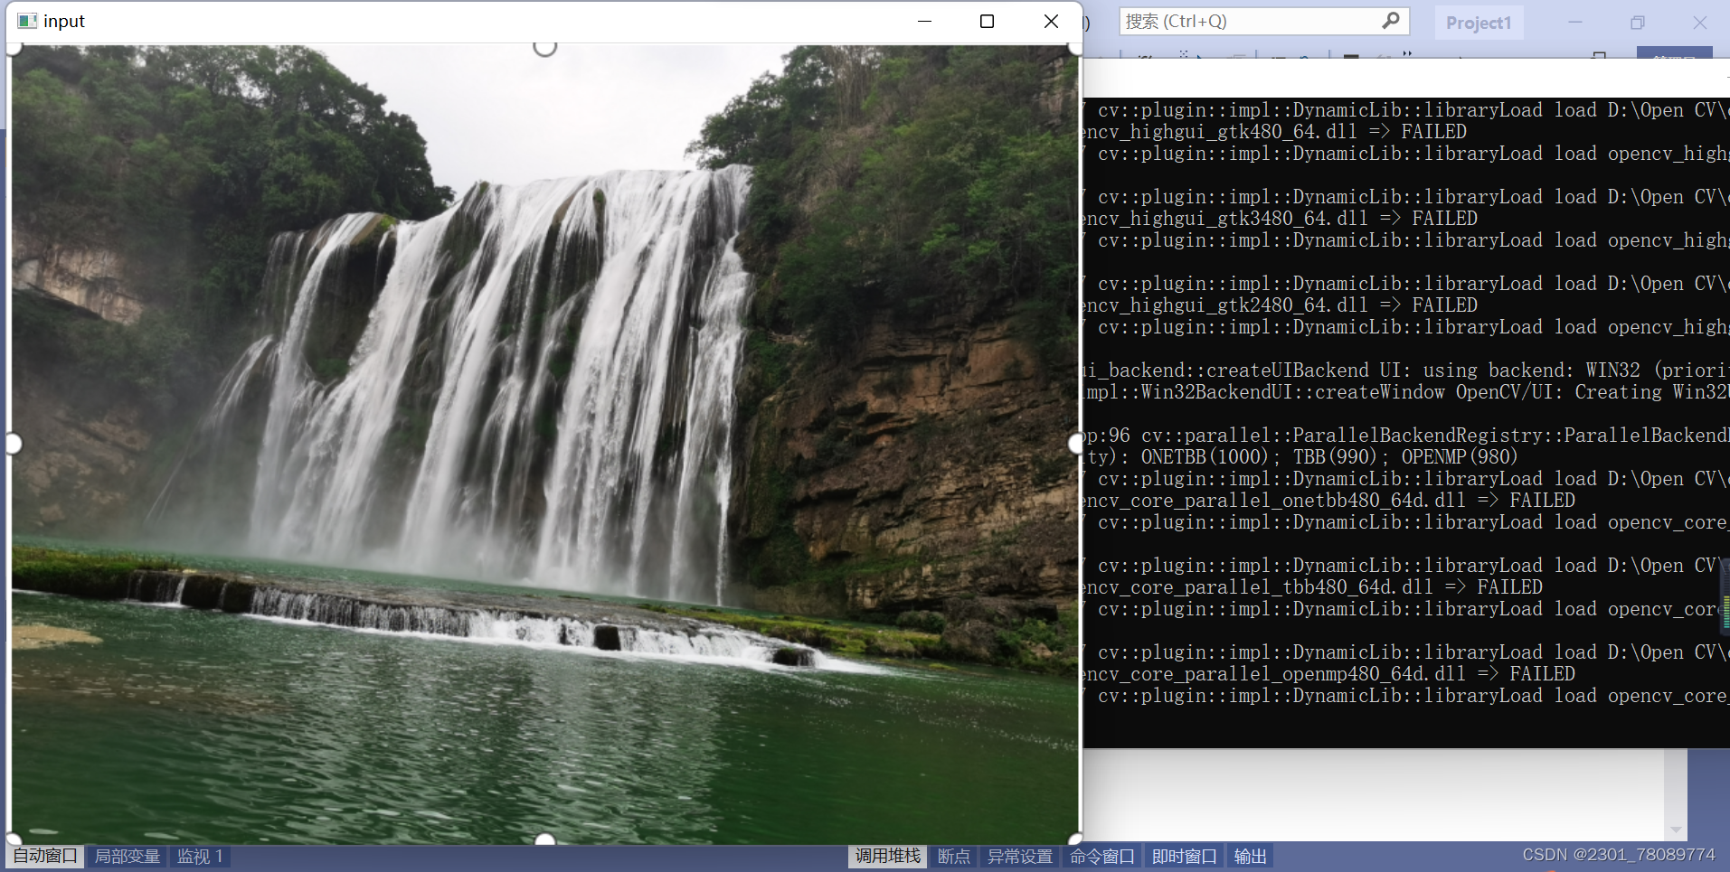Open the 断点 breakpoints tab
The width and height of the screenshot is (1730, 872).
tap(953, 856)
